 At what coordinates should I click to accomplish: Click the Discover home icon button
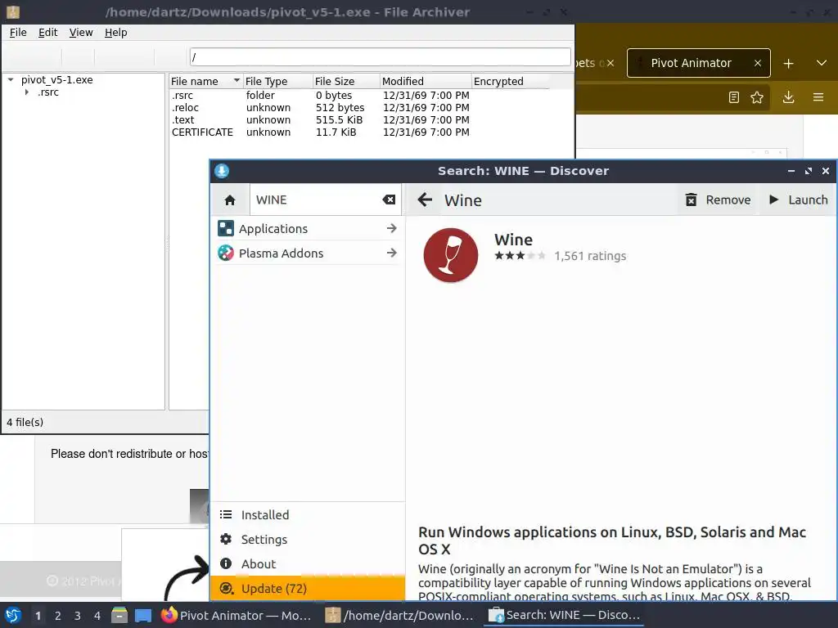pos(230,200)
